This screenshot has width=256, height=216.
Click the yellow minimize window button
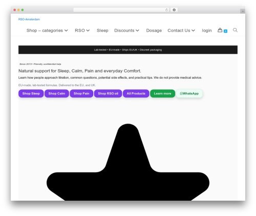tap(18, 10)
